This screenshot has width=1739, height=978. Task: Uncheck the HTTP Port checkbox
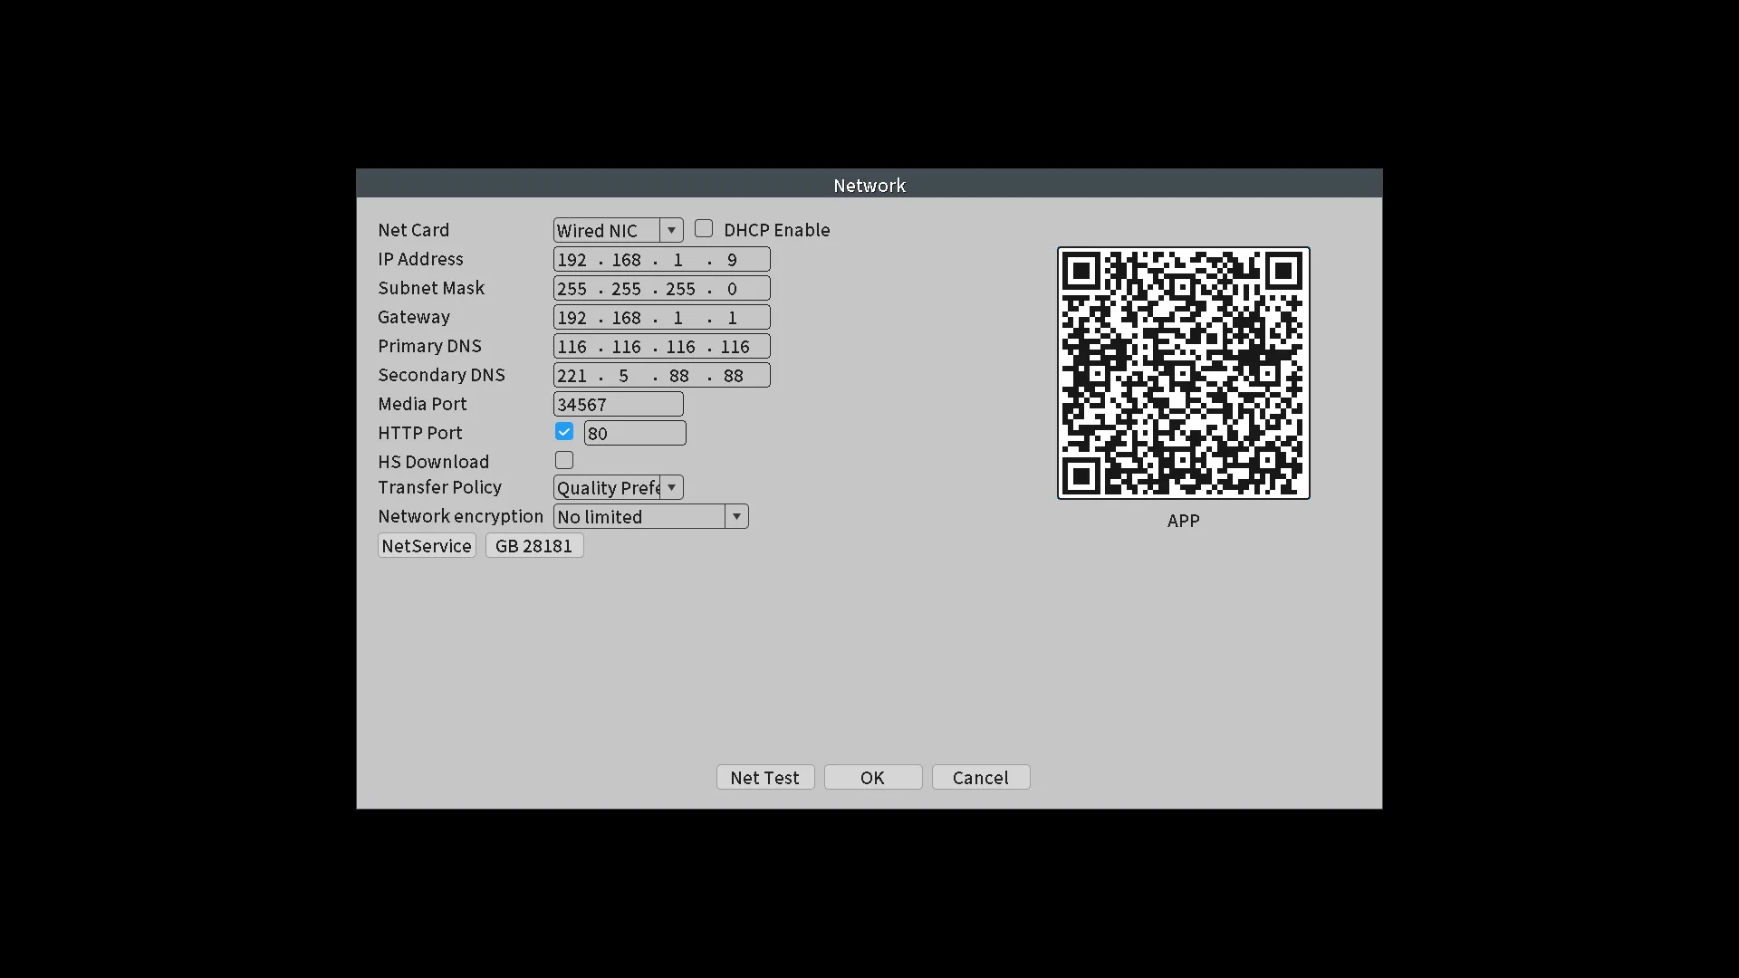(x=564, y=432)
